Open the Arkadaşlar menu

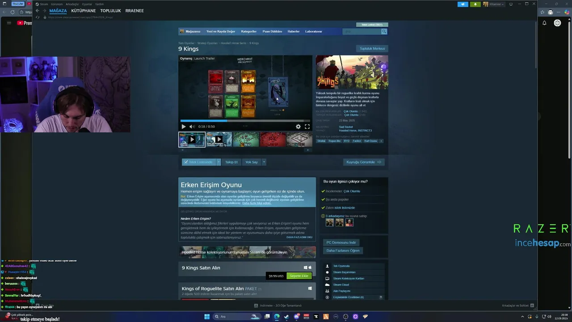coord(72,4)
